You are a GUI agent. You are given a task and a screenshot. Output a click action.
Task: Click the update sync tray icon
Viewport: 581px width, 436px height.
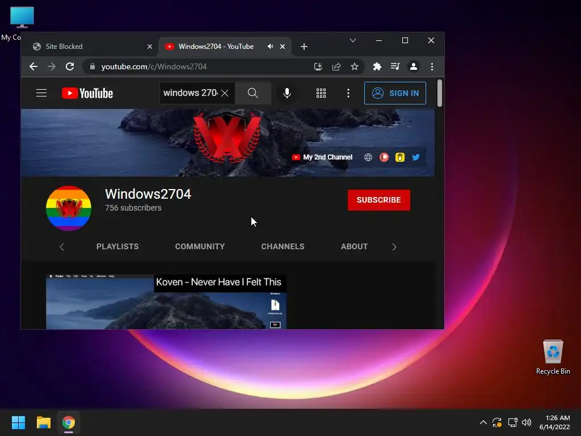(x=497, y=422)
